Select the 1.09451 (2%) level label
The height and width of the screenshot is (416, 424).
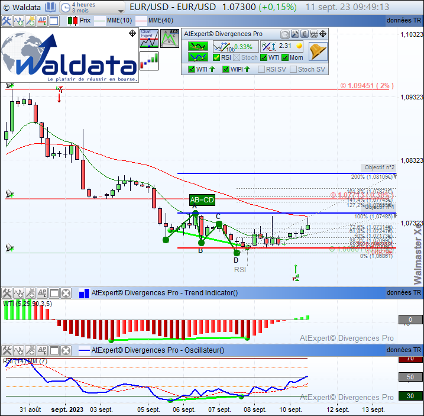click(367, 86)
